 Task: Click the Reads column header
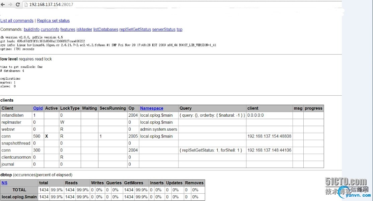[x=77, y=183]
